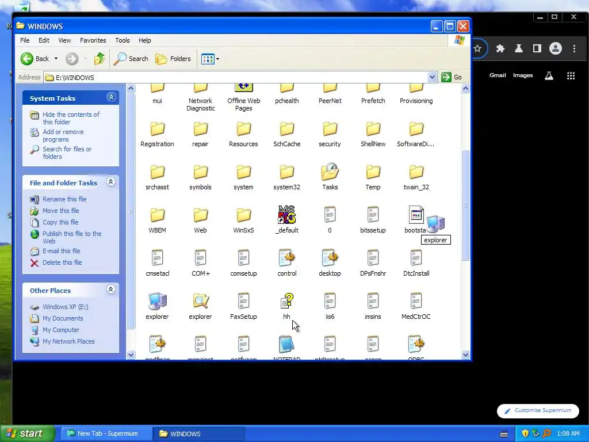The height and width of the screenshot is (442, 589).
Task: Select the Tasks scheduled folder icon
Action: tap(330, 172)
